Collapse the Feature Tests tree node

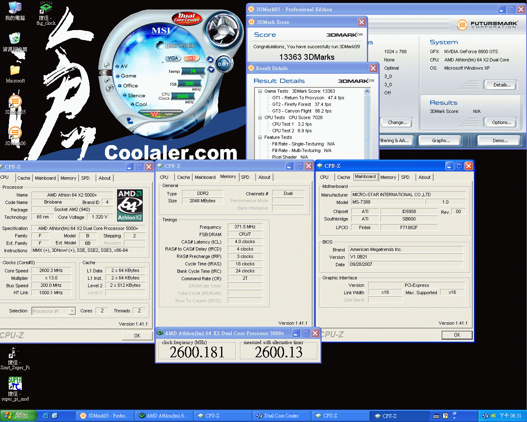260,137
